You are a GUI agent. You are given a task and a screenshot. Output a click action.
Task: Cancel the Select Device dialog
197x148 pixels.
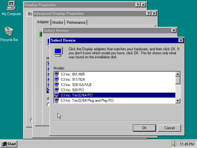pyautogui.click(x=169, y=128)
